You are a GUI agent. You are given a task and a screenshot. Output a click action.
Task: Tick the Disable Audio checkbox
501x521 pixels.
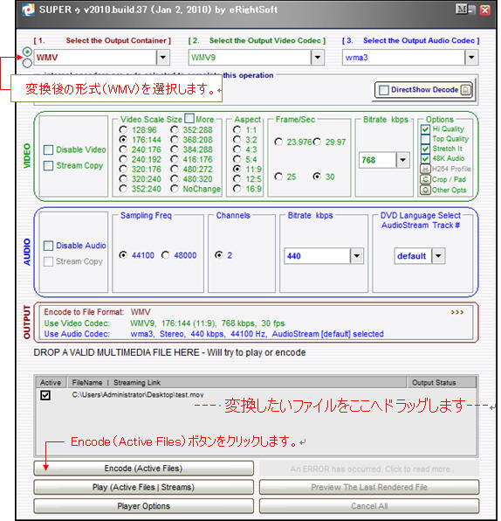click(48, 246)
